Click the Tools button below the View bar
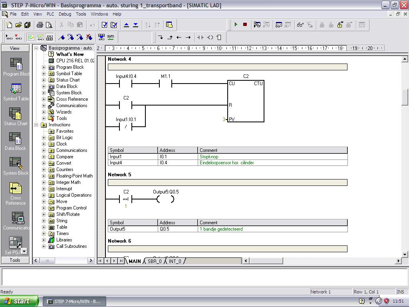This screenshot has height=307, width=409. 15,260
